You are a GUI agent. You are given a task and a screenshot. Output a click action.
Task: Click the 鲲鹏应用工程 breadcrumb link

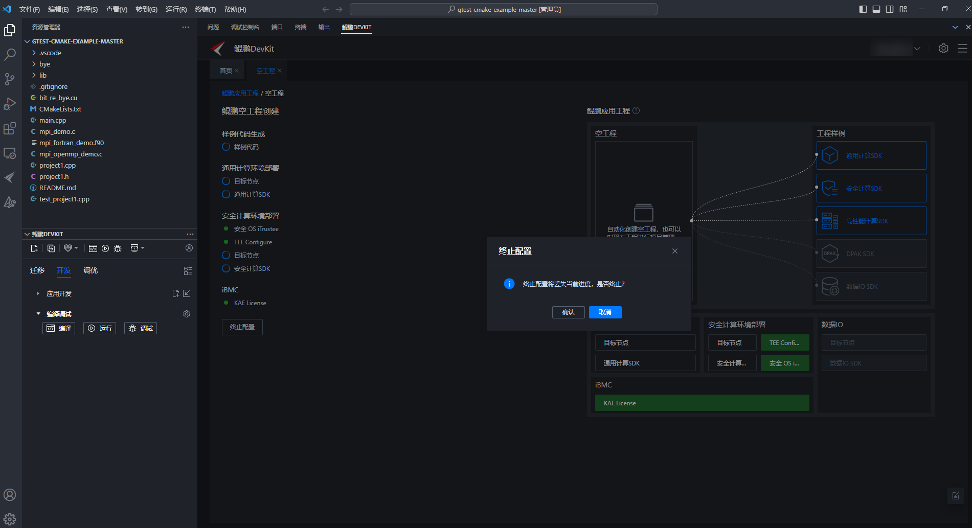point(240,93)
